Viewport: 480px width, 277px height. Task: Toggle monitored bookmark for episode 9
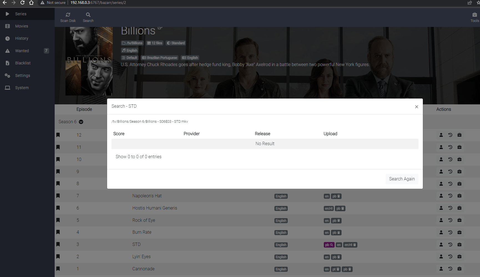tap(58, 172)
